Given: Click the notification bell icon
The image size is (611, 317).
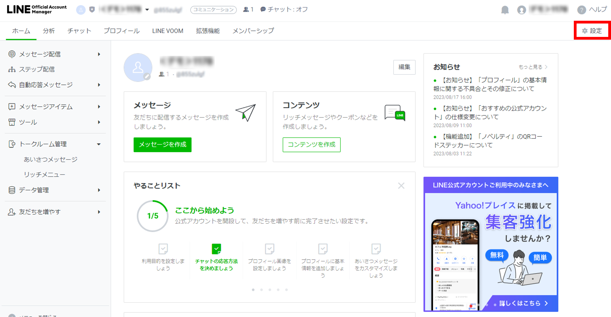Looking at the screenshot, I should click(x=505, y=10).
